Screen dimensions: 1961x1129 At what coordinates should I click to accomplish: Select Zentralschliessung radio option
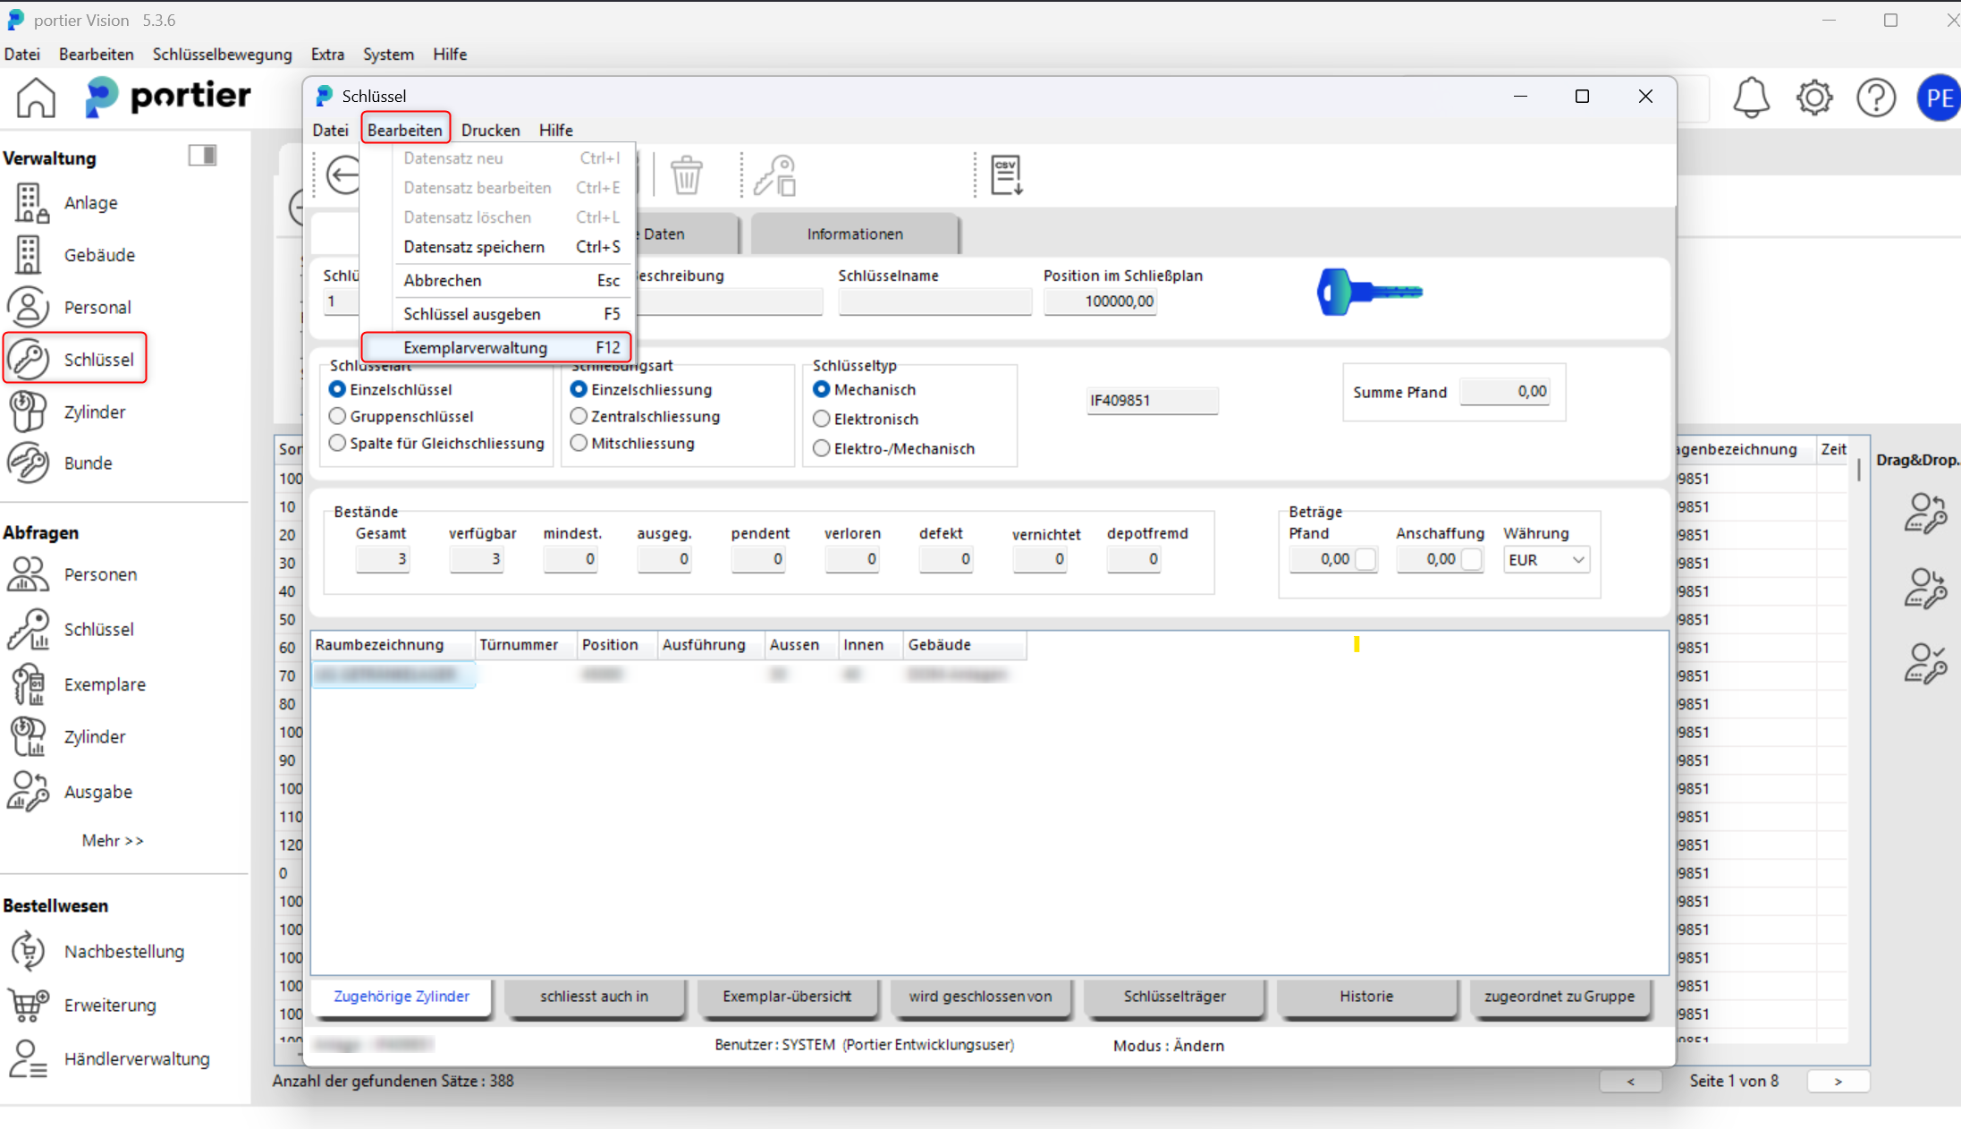click(x=579, y=416)
